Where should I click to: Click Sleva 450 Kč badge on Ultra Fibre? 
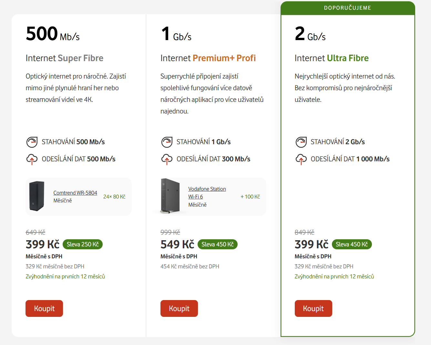(352, 244)
